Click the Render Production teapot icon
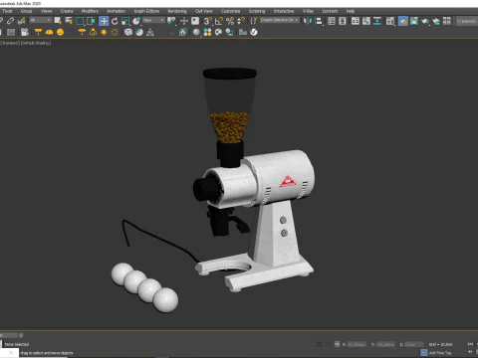Viewport: 478px width, 358px height. point(425,21)
